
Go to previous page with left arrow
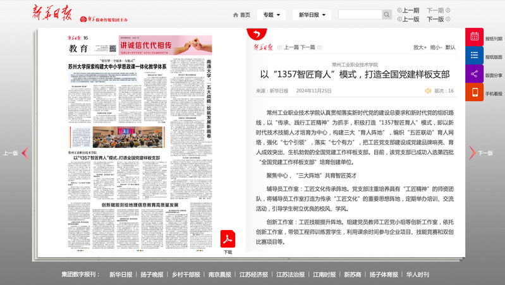coord(25,152)
